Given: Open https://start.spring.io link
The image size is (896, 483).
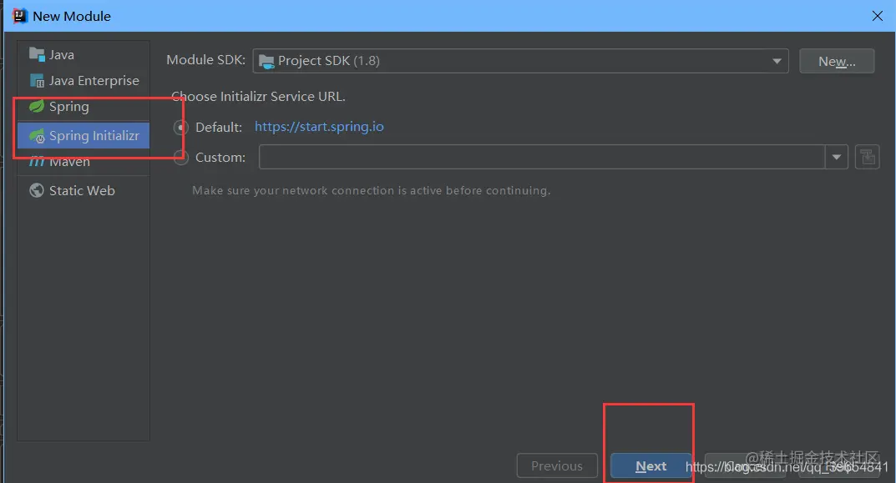Looking at the screenshot, I should pos(319,127).
